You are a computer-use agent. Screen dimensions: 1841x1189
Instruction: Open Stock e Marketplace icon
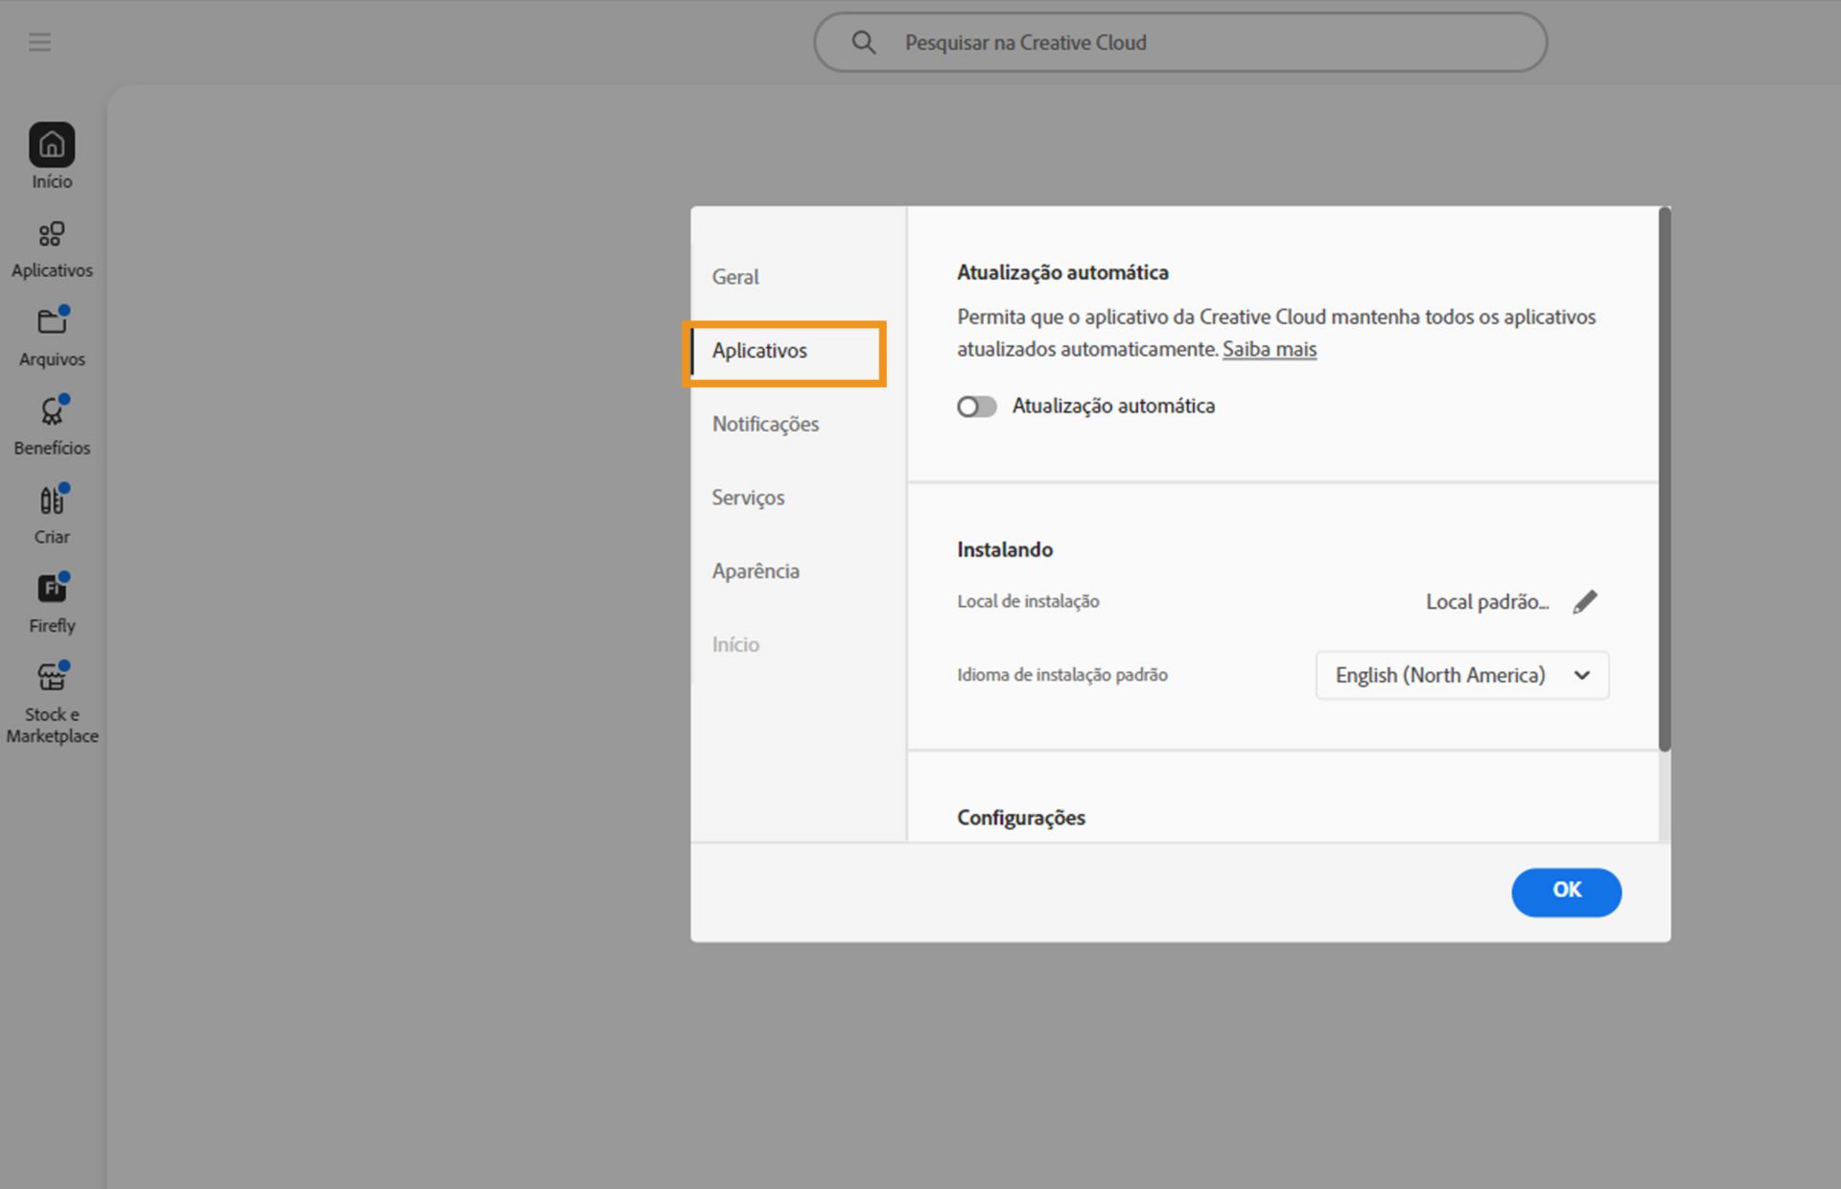[x=52, y=678]
